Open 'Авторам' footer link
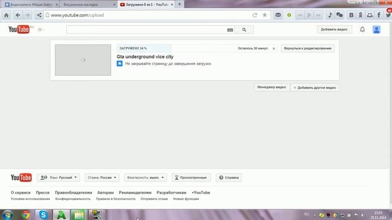This screenshot has width=392, height=220. (x=105, y=193)
